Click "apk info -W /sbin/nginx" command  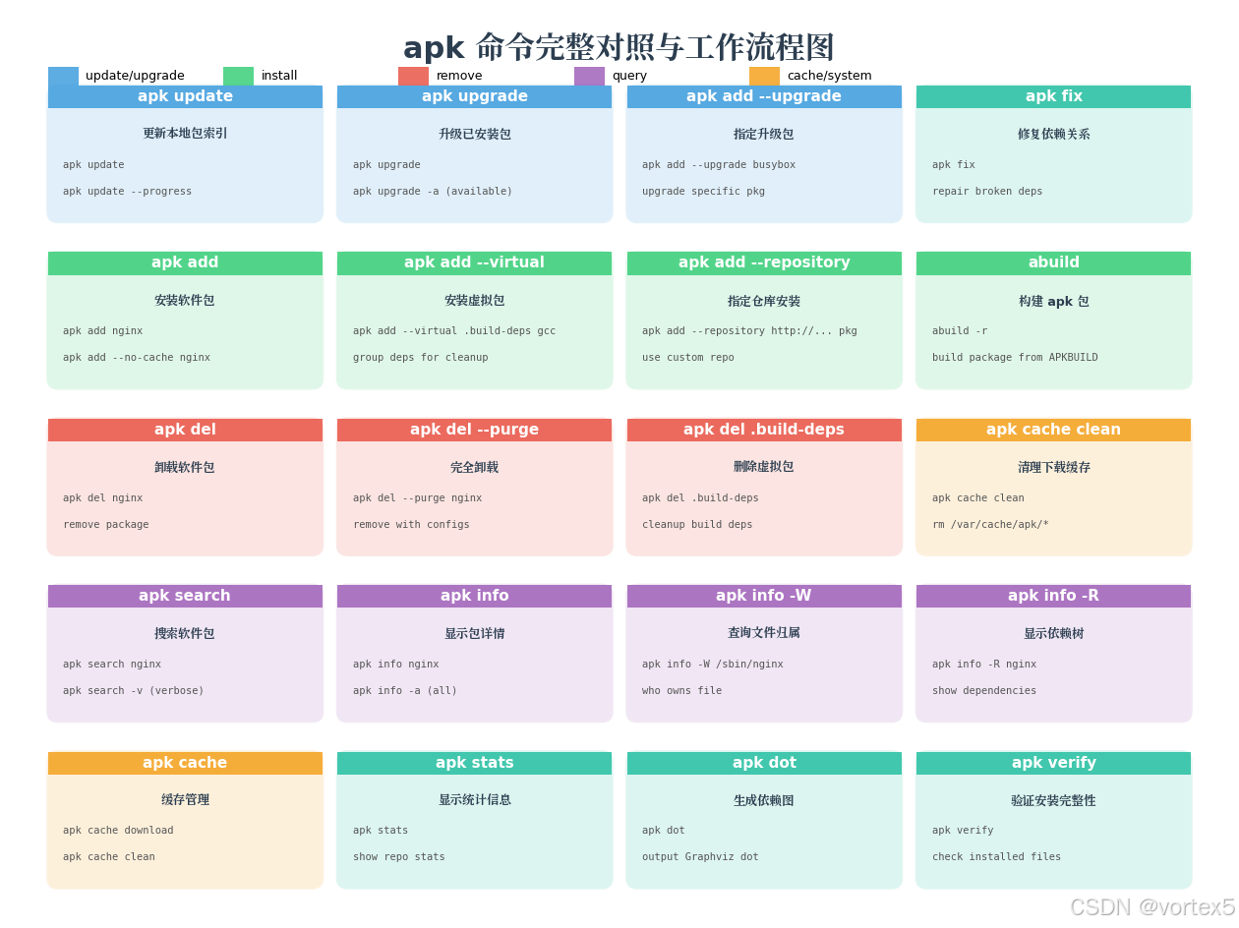tap(713, 665)
